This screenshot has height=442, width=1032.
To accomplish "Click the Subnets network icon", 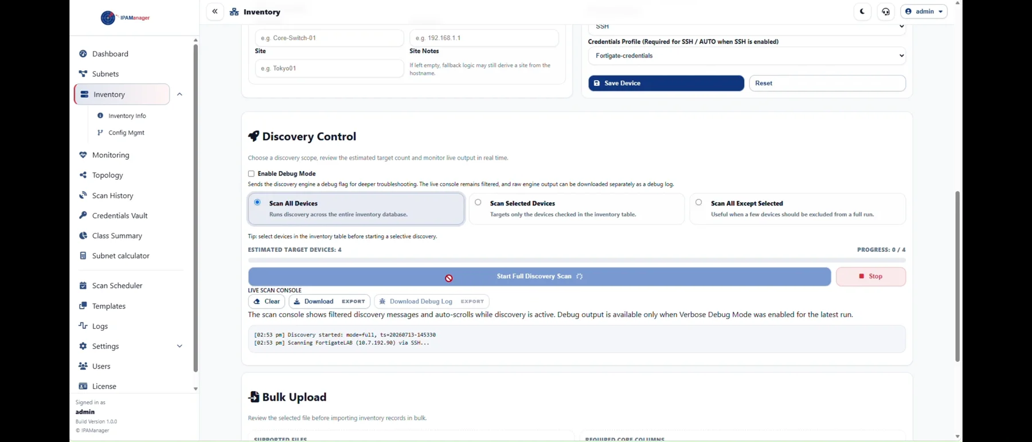I will 83,74.
